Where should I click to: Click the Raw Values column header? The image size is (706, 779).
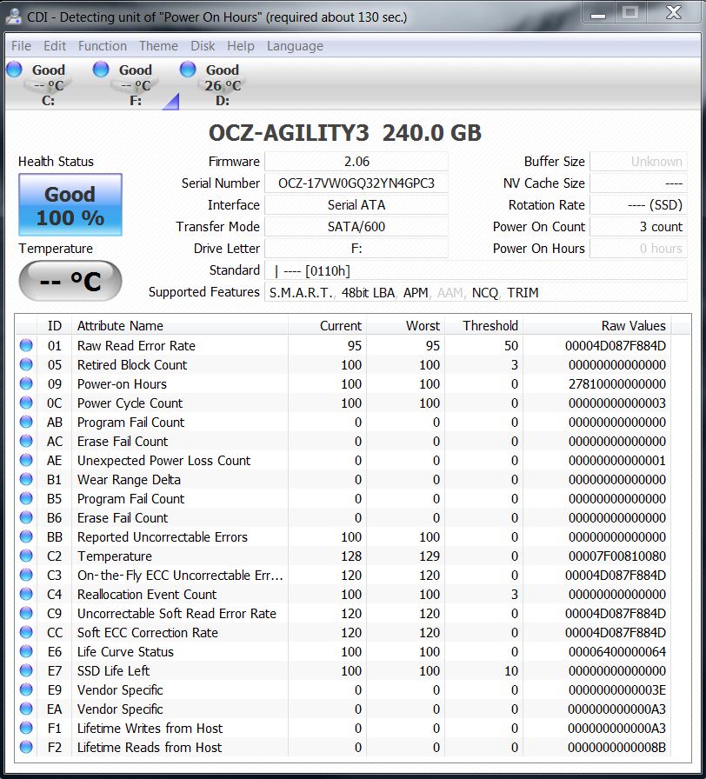(x=633, y=326)
